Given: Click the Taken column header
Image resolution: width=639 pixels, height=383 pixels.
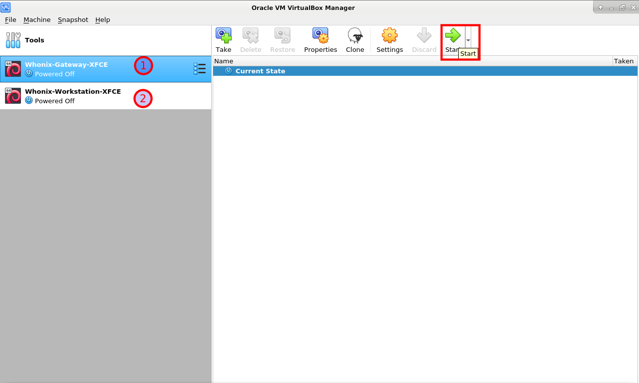Looking at the screenshot, I should coord(624,61).
